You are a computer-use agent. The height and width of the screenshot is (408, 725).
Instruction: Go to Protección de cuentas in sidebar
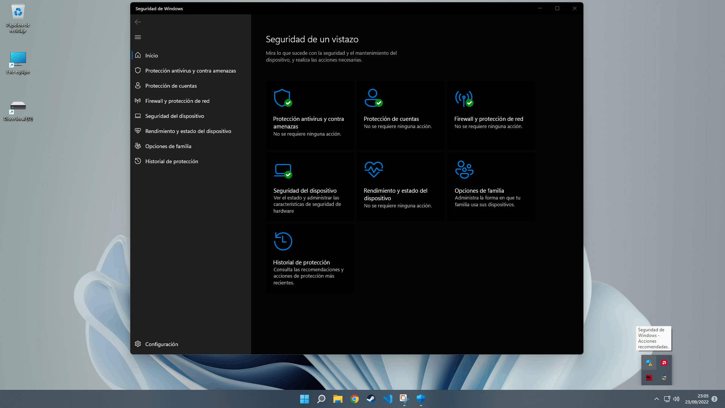(x=171, y=86)
